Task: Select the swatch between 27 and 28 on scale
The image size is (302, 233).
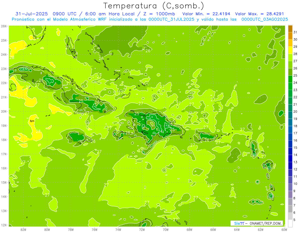Action: [290, 58]
